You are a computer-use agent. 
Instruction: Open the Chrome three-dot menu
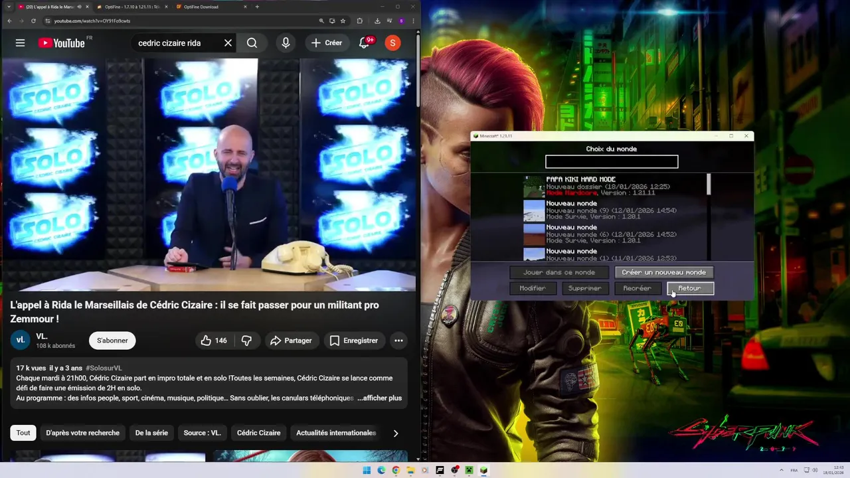point(412,21)
